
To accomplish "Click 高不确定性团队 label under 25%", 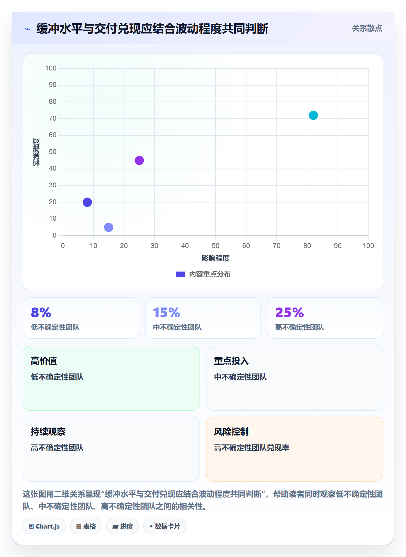I will (x=299, y=327).
